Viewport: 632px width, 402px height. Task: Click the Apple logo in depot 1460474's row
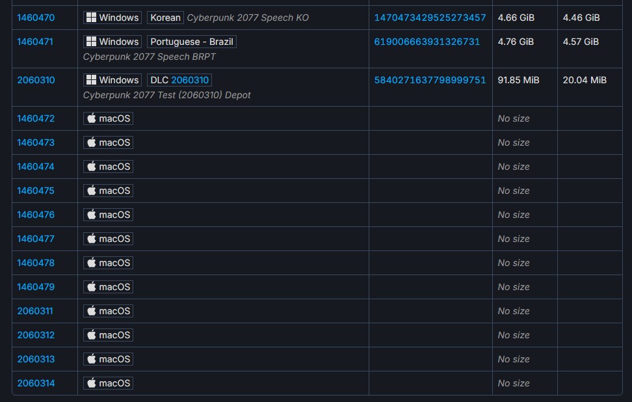92,167
